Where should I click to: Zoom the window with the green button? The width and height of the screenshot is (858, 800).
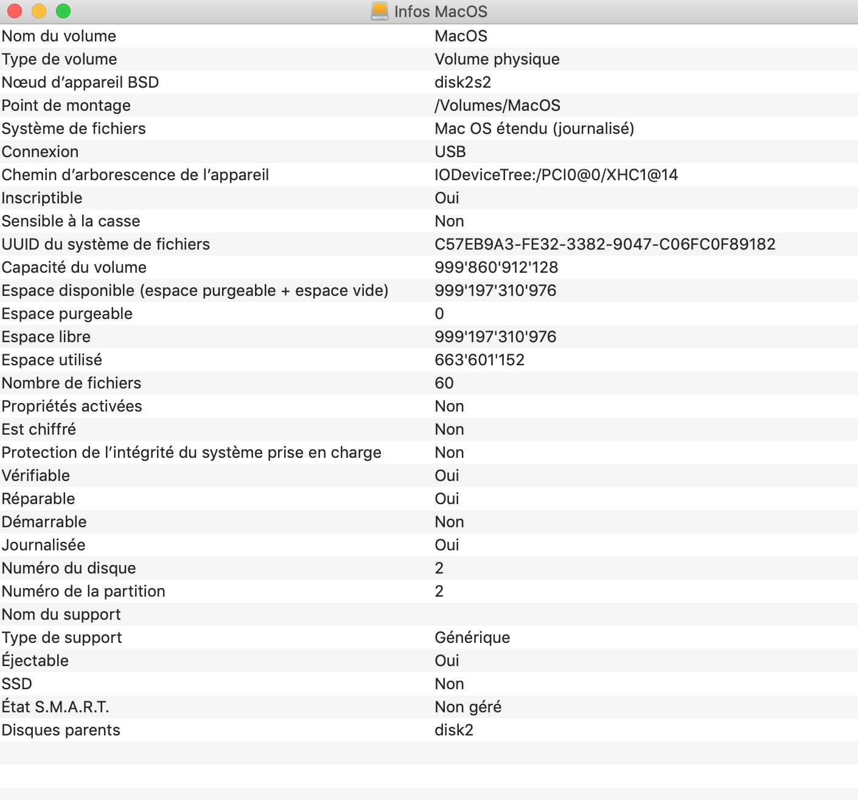[x=63, y=11]
